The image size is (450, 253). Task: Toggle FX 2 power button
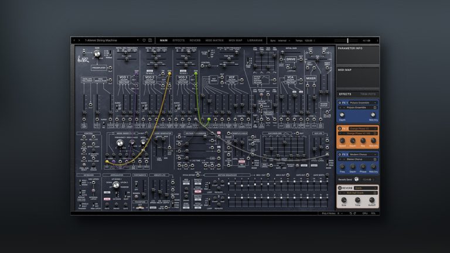[x=340, y=128]
